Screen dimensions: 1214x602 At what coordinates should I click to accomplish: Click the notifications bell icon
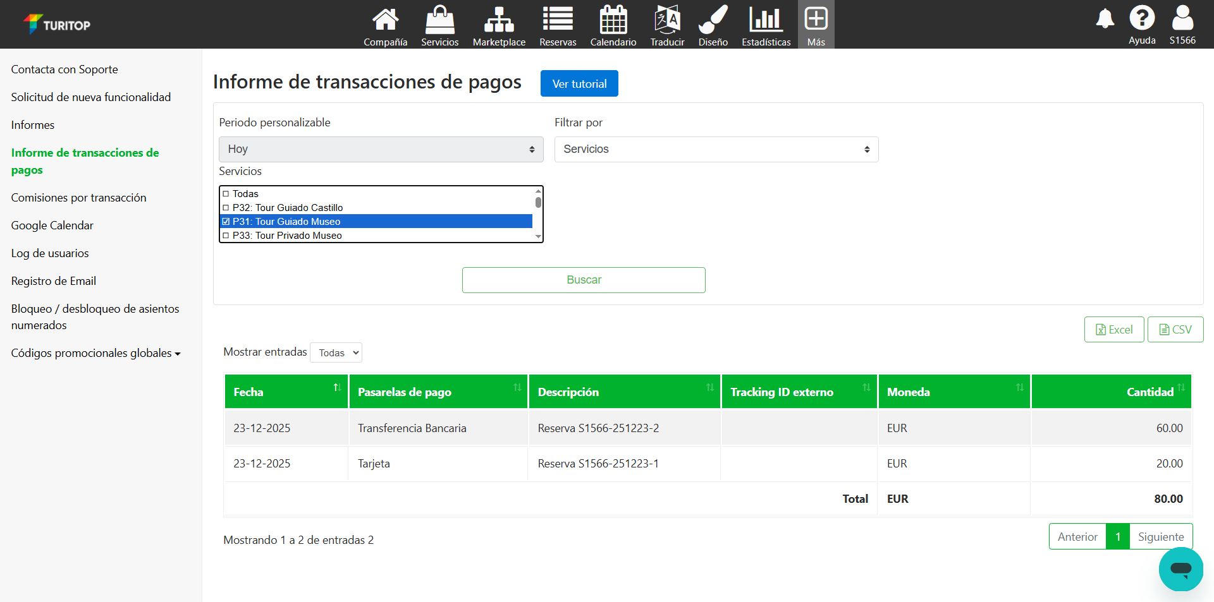[x=1105, y=19]
